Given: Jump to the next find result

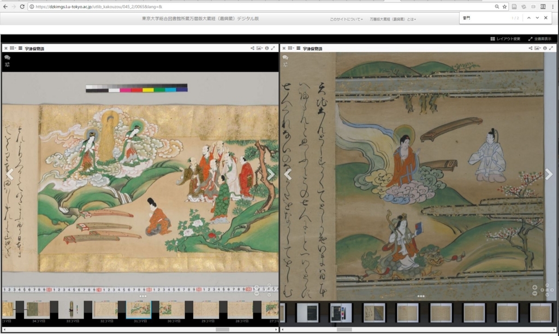Looking at the screenshot, I should click(x=537, y=18).
